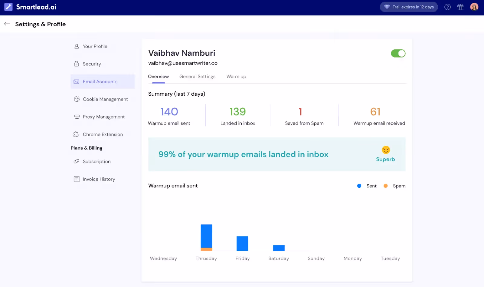
Task: Click the 140 Warmup email sent value
Action: pyautogui.click(x=169, y=112)
